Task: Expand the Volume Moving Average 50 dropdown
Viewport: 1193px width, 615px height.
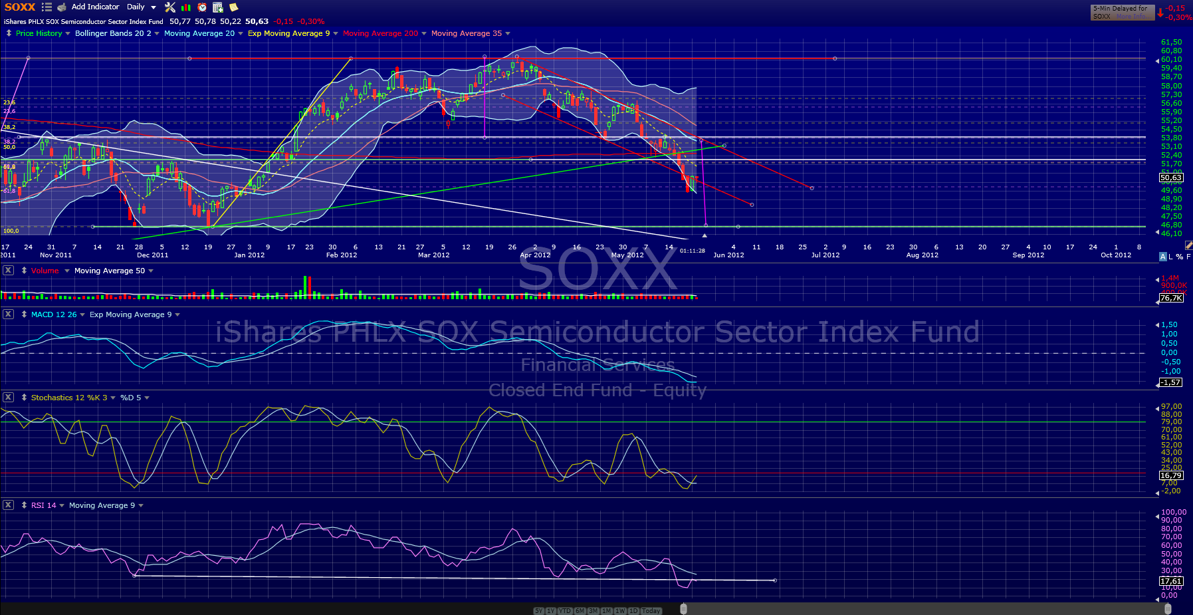Action: pos(151,271)
